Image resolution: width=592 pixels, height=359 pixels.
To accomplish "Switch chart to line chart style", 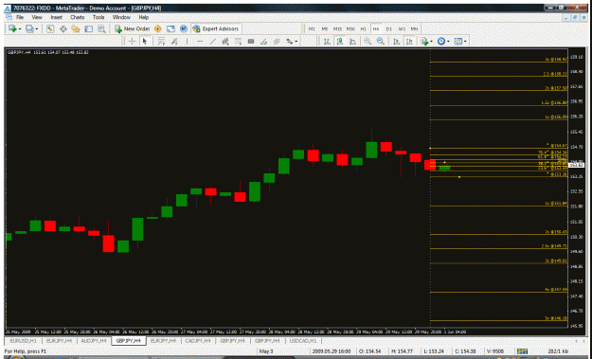I will pos(352,42).
